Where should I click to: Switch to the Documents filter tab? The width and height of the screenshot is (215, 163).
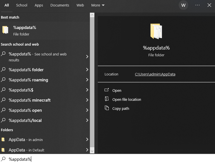60,5
